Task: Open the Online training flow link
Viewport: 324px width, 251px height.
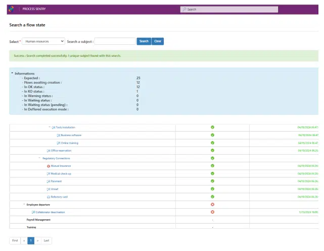Action: point(69,143)
